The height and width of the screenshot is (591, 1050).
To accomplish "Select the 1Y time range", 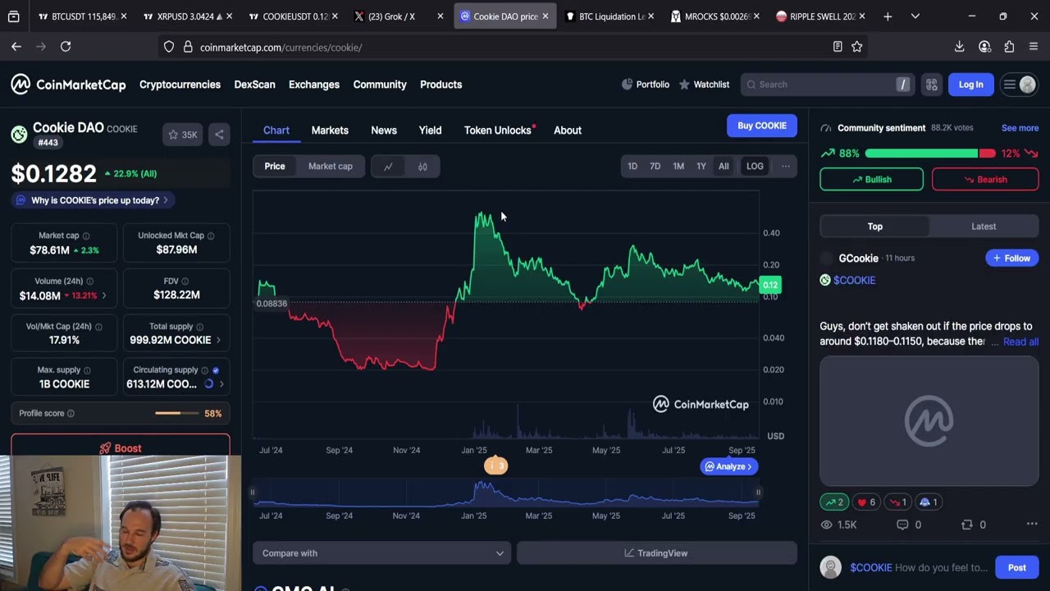I will coord(701,167).
